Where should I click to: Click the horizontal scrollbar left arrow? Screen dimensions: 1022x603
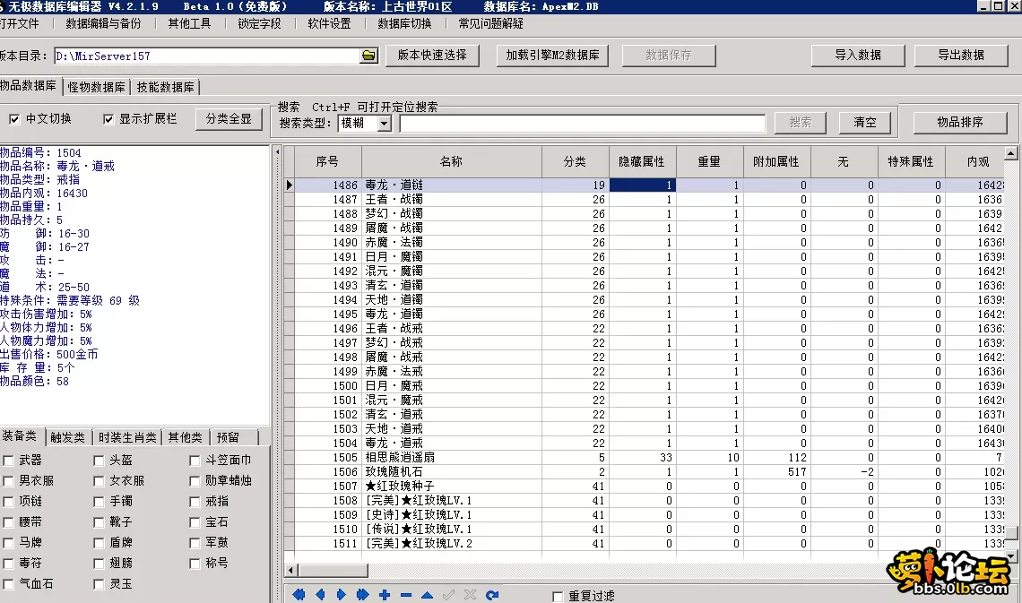click(x=291, y=571)
